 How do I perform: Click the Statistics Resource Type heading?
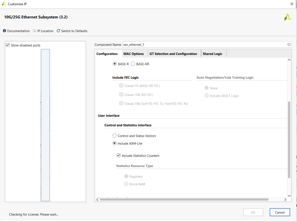coord(134,166)
